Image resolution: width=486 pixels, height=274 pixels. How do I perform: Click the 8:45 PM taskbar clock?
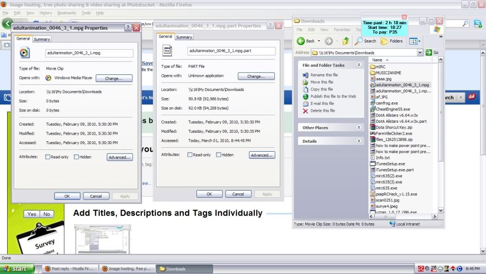[473, 269]
